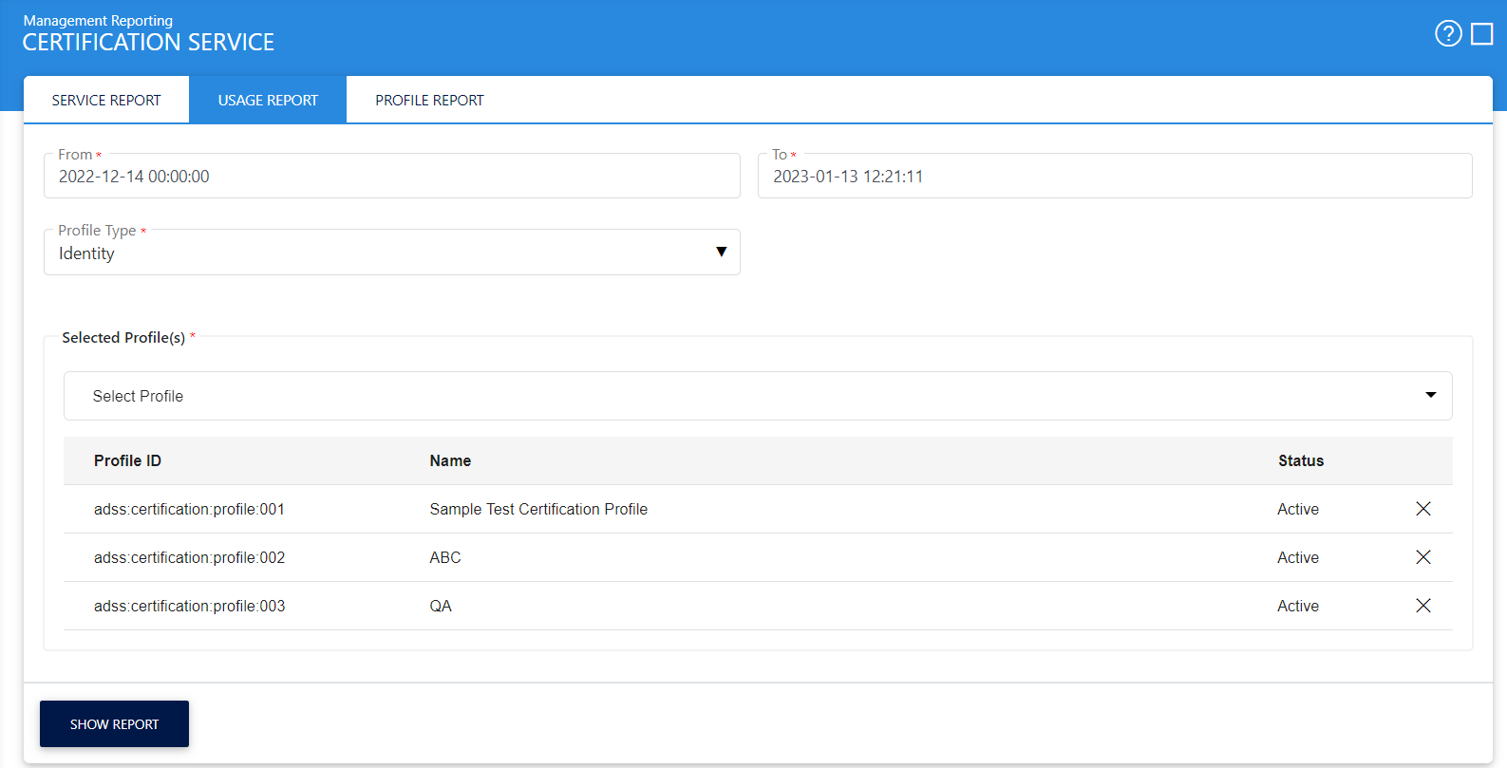Screen dimensions: 1507x768
Task: Click the Name column header
Action: pos(450,460)
